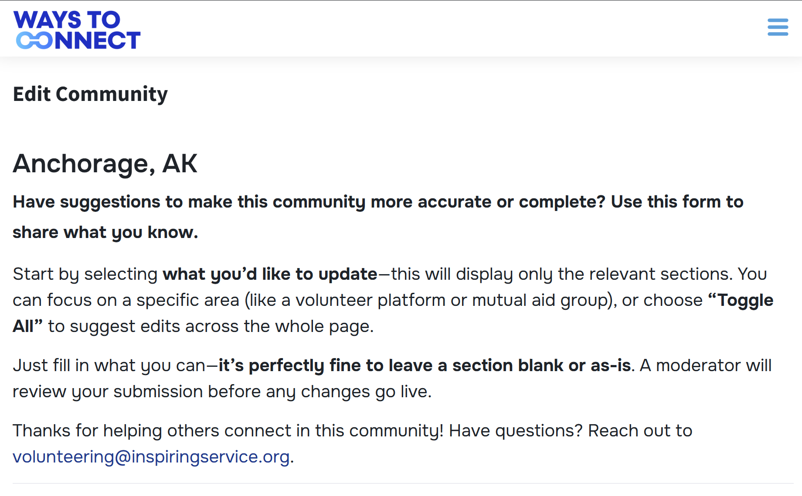Open the volunteering@inspiringservice.org email link
Image resolution: width=802 pixels, height=496 pixels.
pyautogui.click(x=151, y=457)
